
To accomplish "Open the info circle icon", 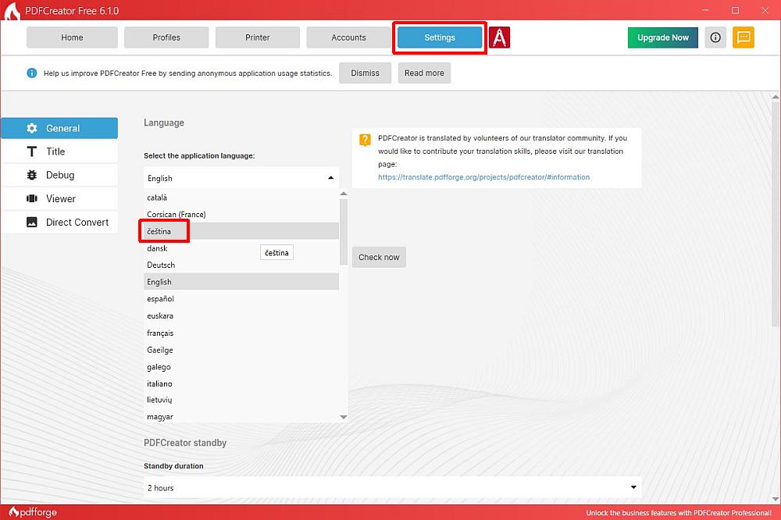I will pyautogui.click(x=715, y=37).
